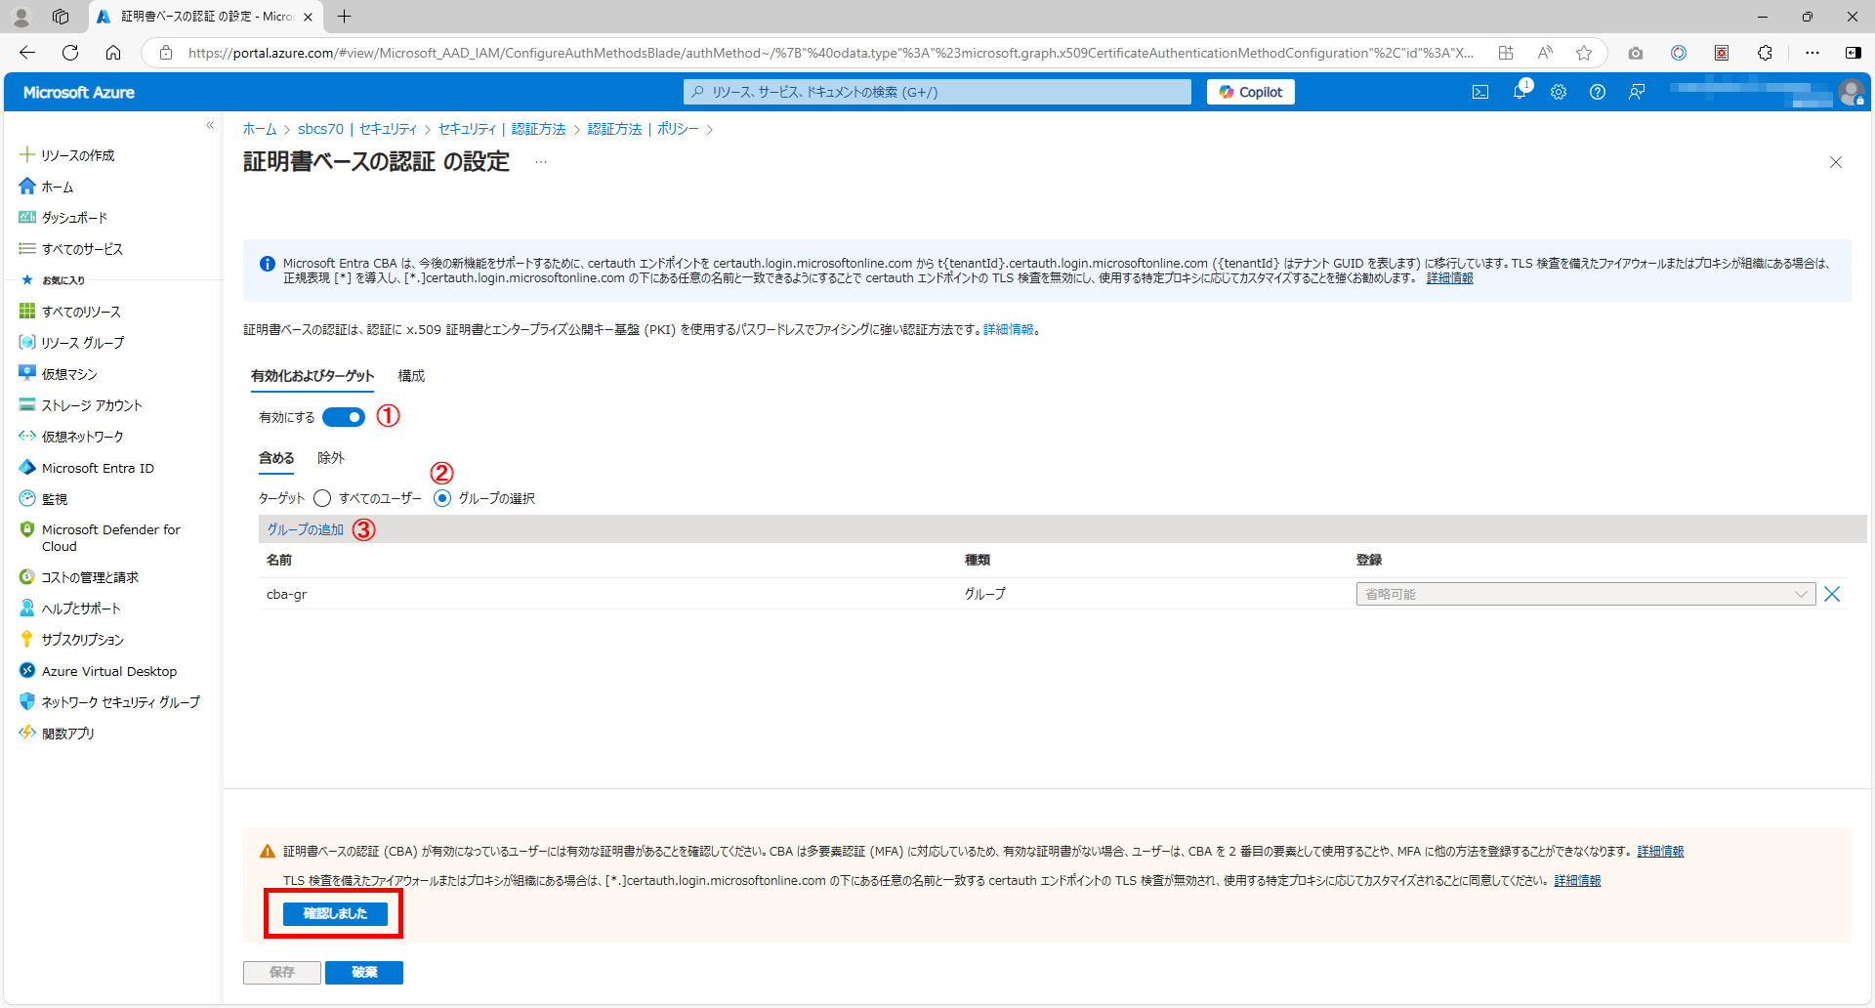Click the account avatar in Azure header
This screenshot has height=1008, width=1875.
point(1851,92)
